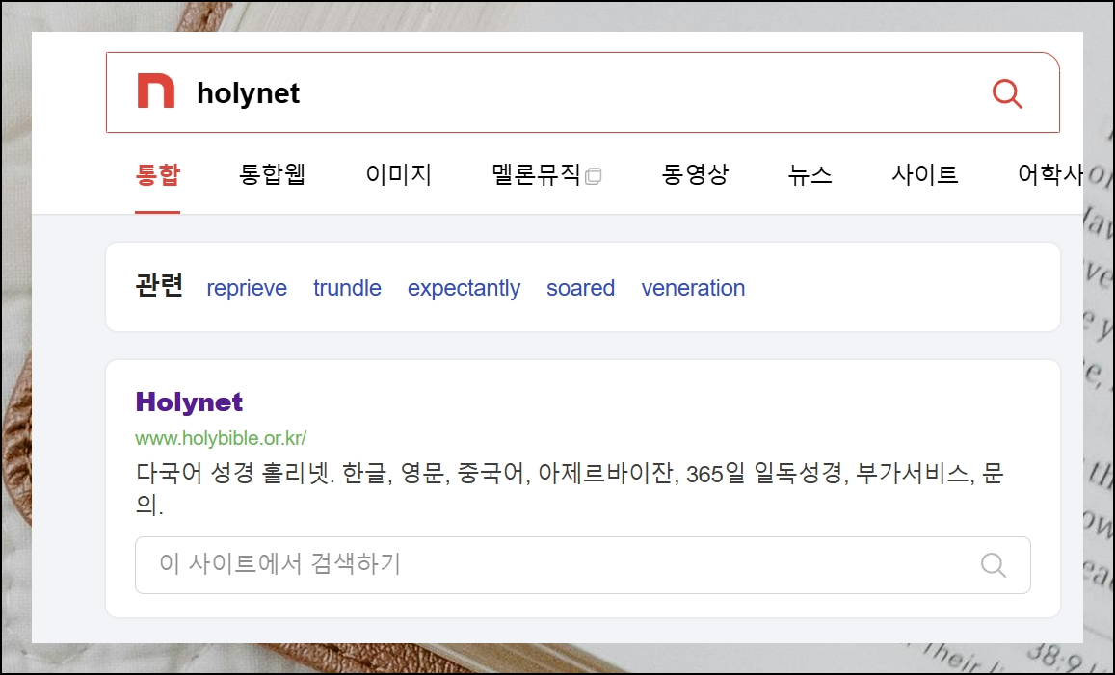Switch to the 통합웹 tab
This screenshot has width=1115, height=675.
[273, 175]
